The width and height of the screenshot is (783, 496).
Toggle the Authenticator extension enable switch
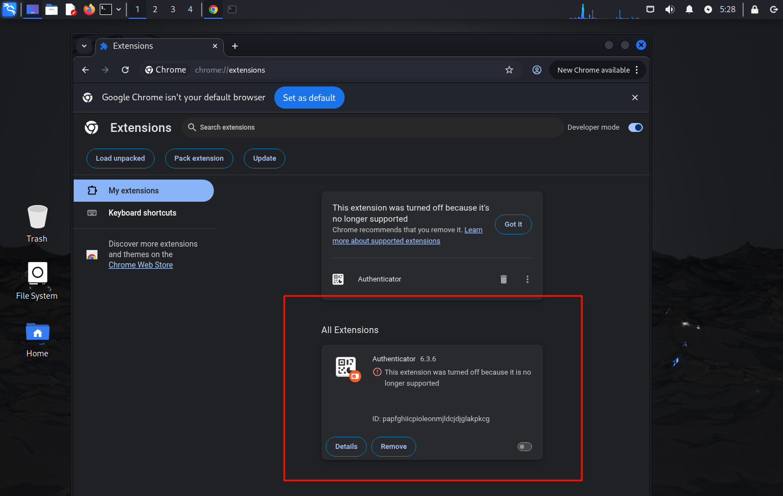click(x=525, y=447)
